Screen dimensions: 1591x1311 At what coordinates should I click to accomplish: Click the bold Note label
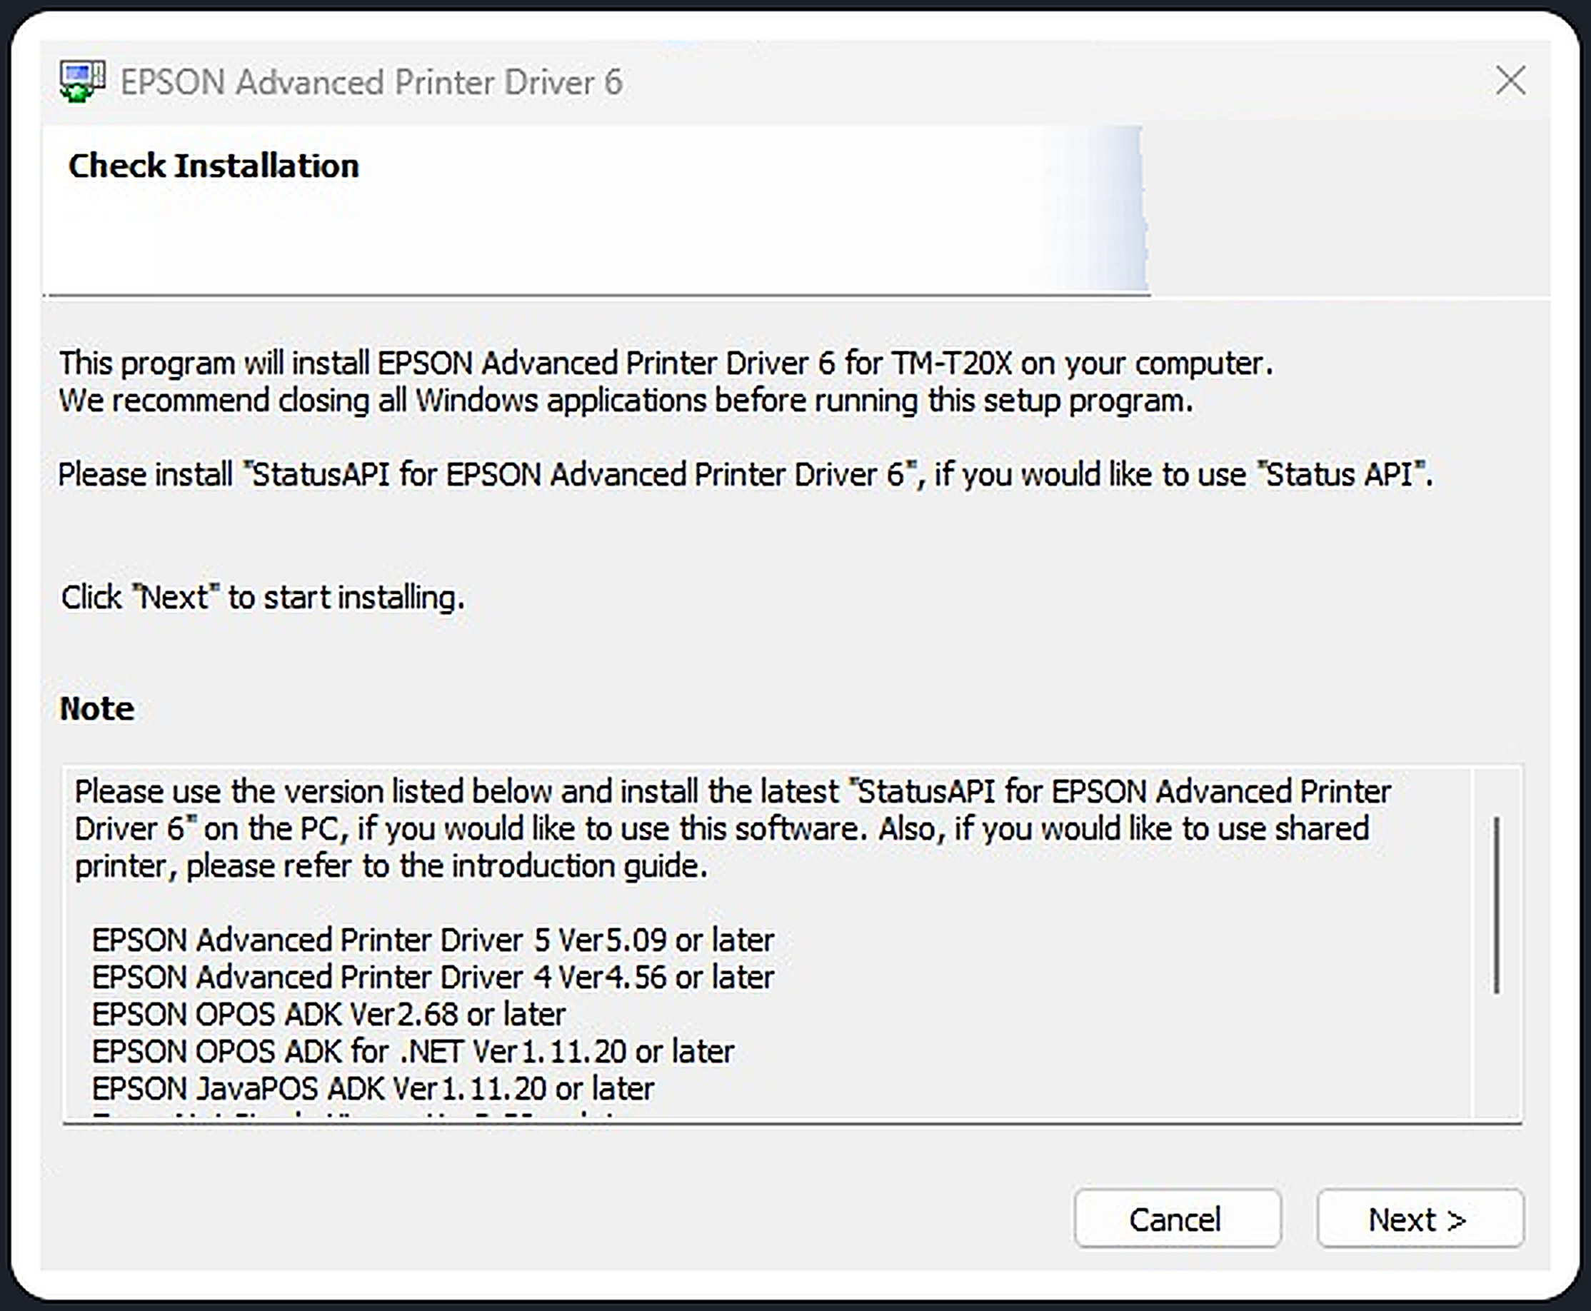[97, 708]
